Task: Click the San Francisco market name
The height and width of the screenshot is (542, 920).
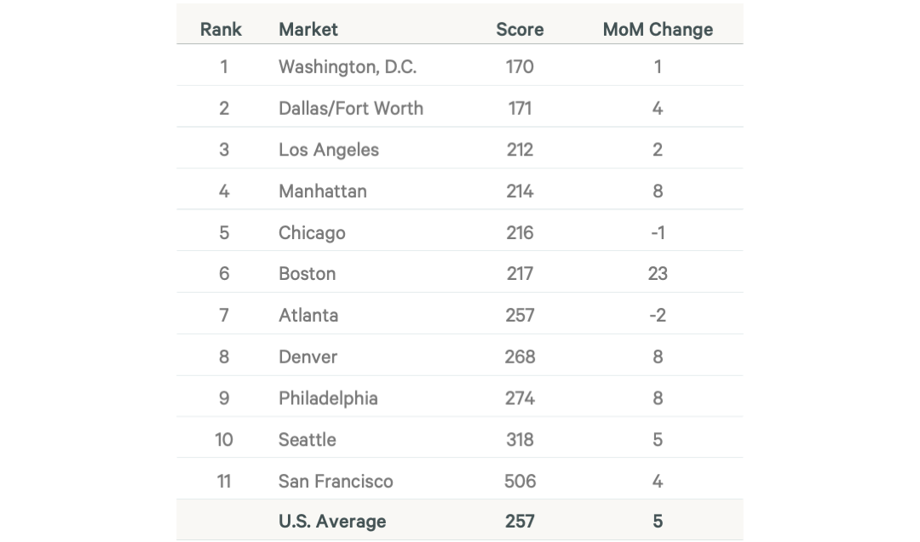Action: (x=336, y=481)
